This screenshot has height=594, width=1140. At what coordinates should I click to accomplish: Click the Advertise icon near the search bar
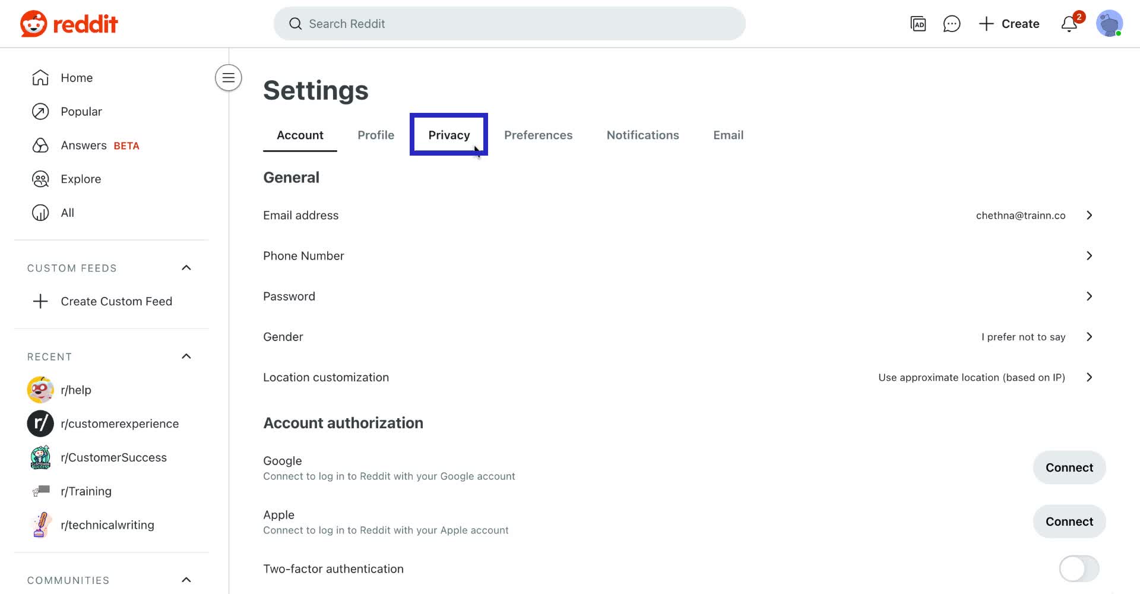(918, 24)
